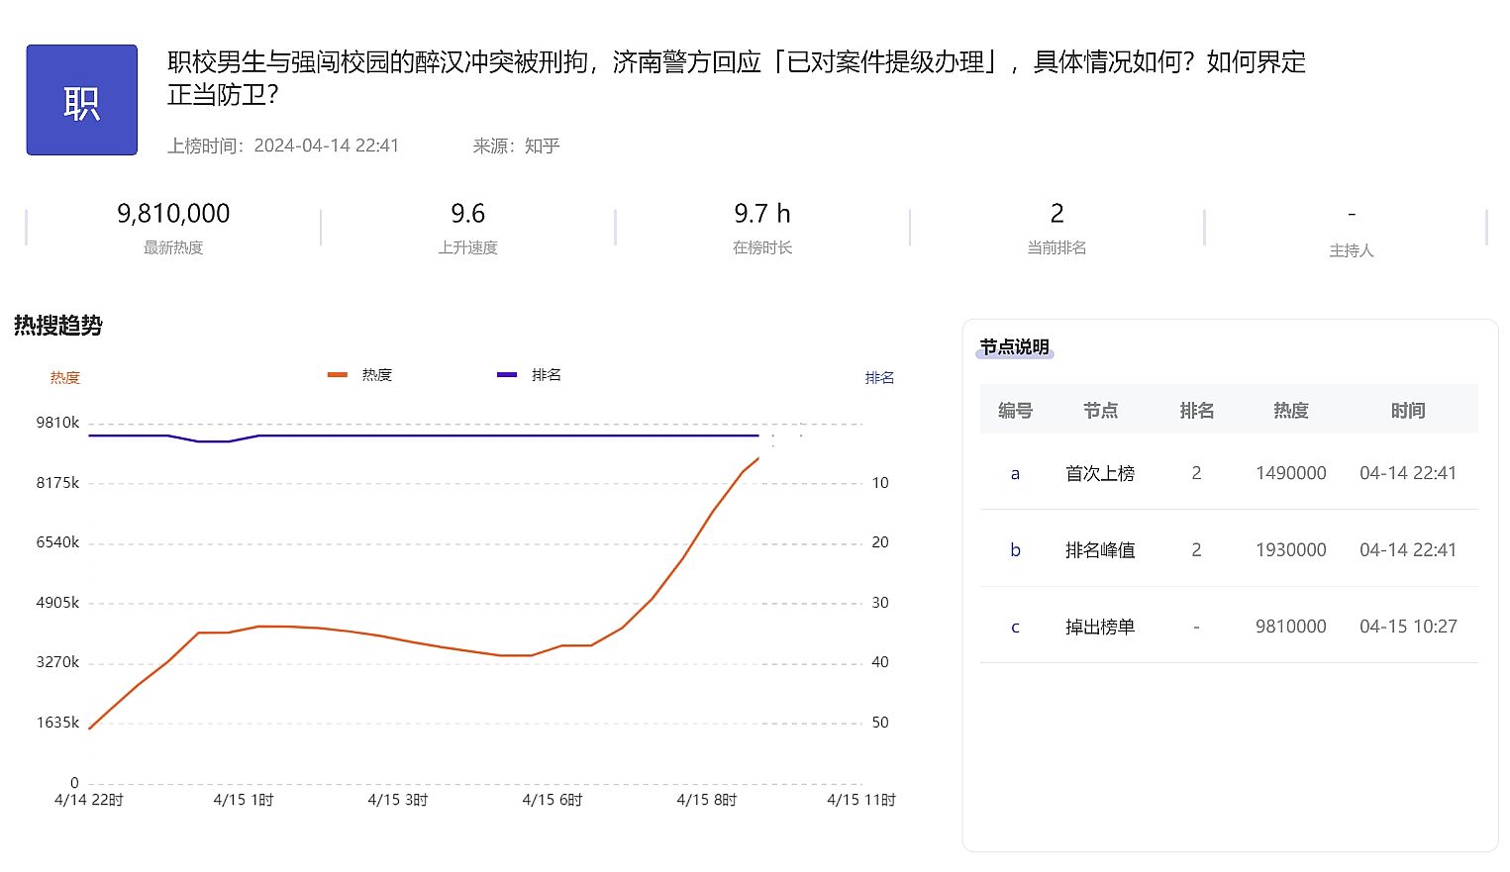Click the purple 排名 legend swatch

(507, 375)
